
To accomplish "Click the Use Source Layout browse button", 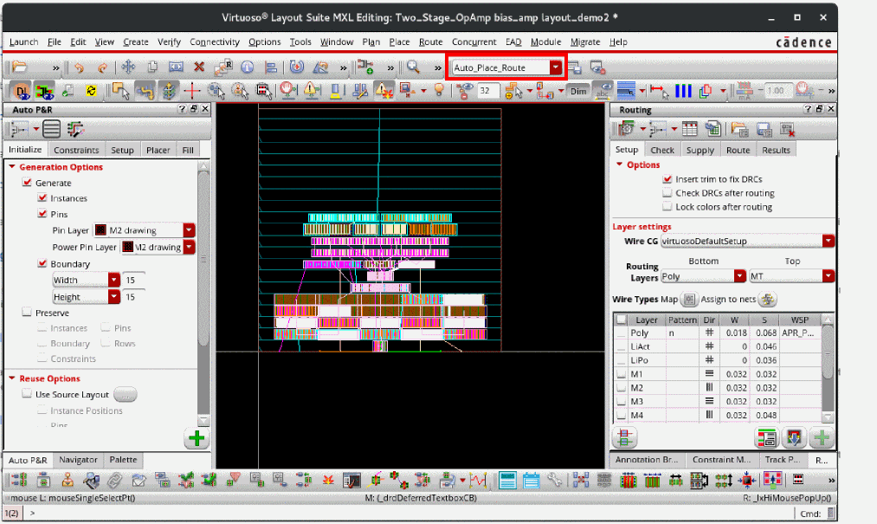I will (126, 395).
